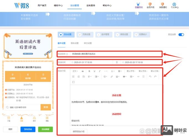Open 帮助中心 in top navigation

click(107, 6)
